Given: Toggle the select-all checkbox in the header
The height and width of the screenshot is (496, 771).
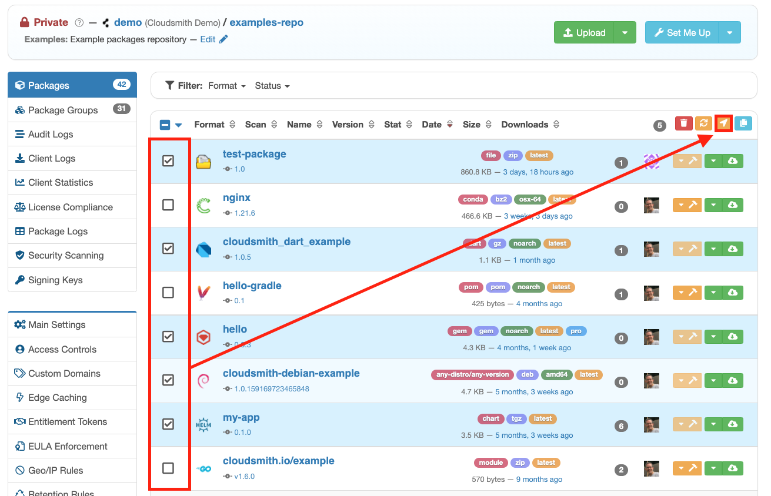Looking at the screenshot, I should (164, 124).
